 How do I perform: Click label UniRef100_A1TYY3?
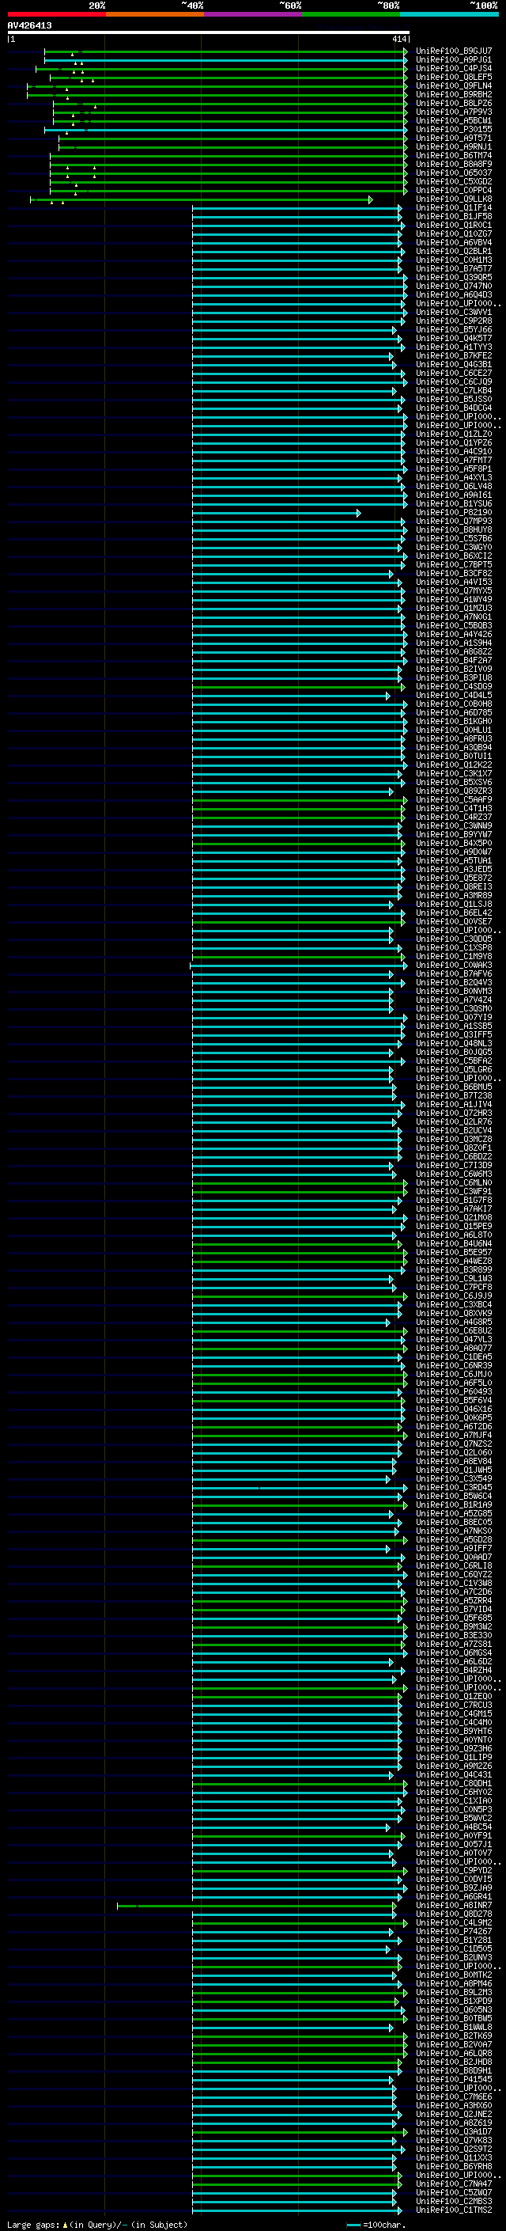pyautogui.click(x=454, y=347)
